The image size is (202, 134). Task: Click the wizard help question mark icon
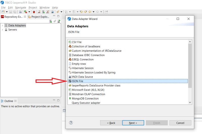pos(71,123)
